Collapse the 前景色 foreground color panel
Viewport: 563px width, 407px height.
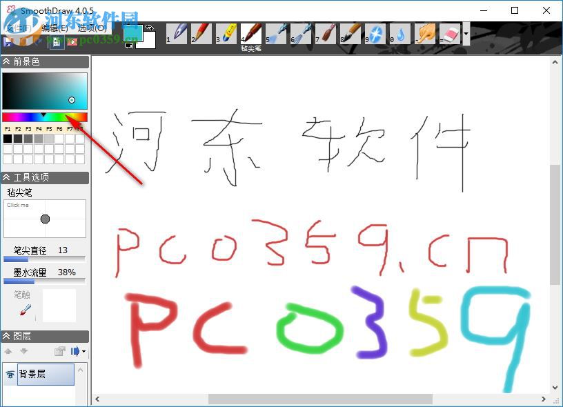tap(6, 62)
